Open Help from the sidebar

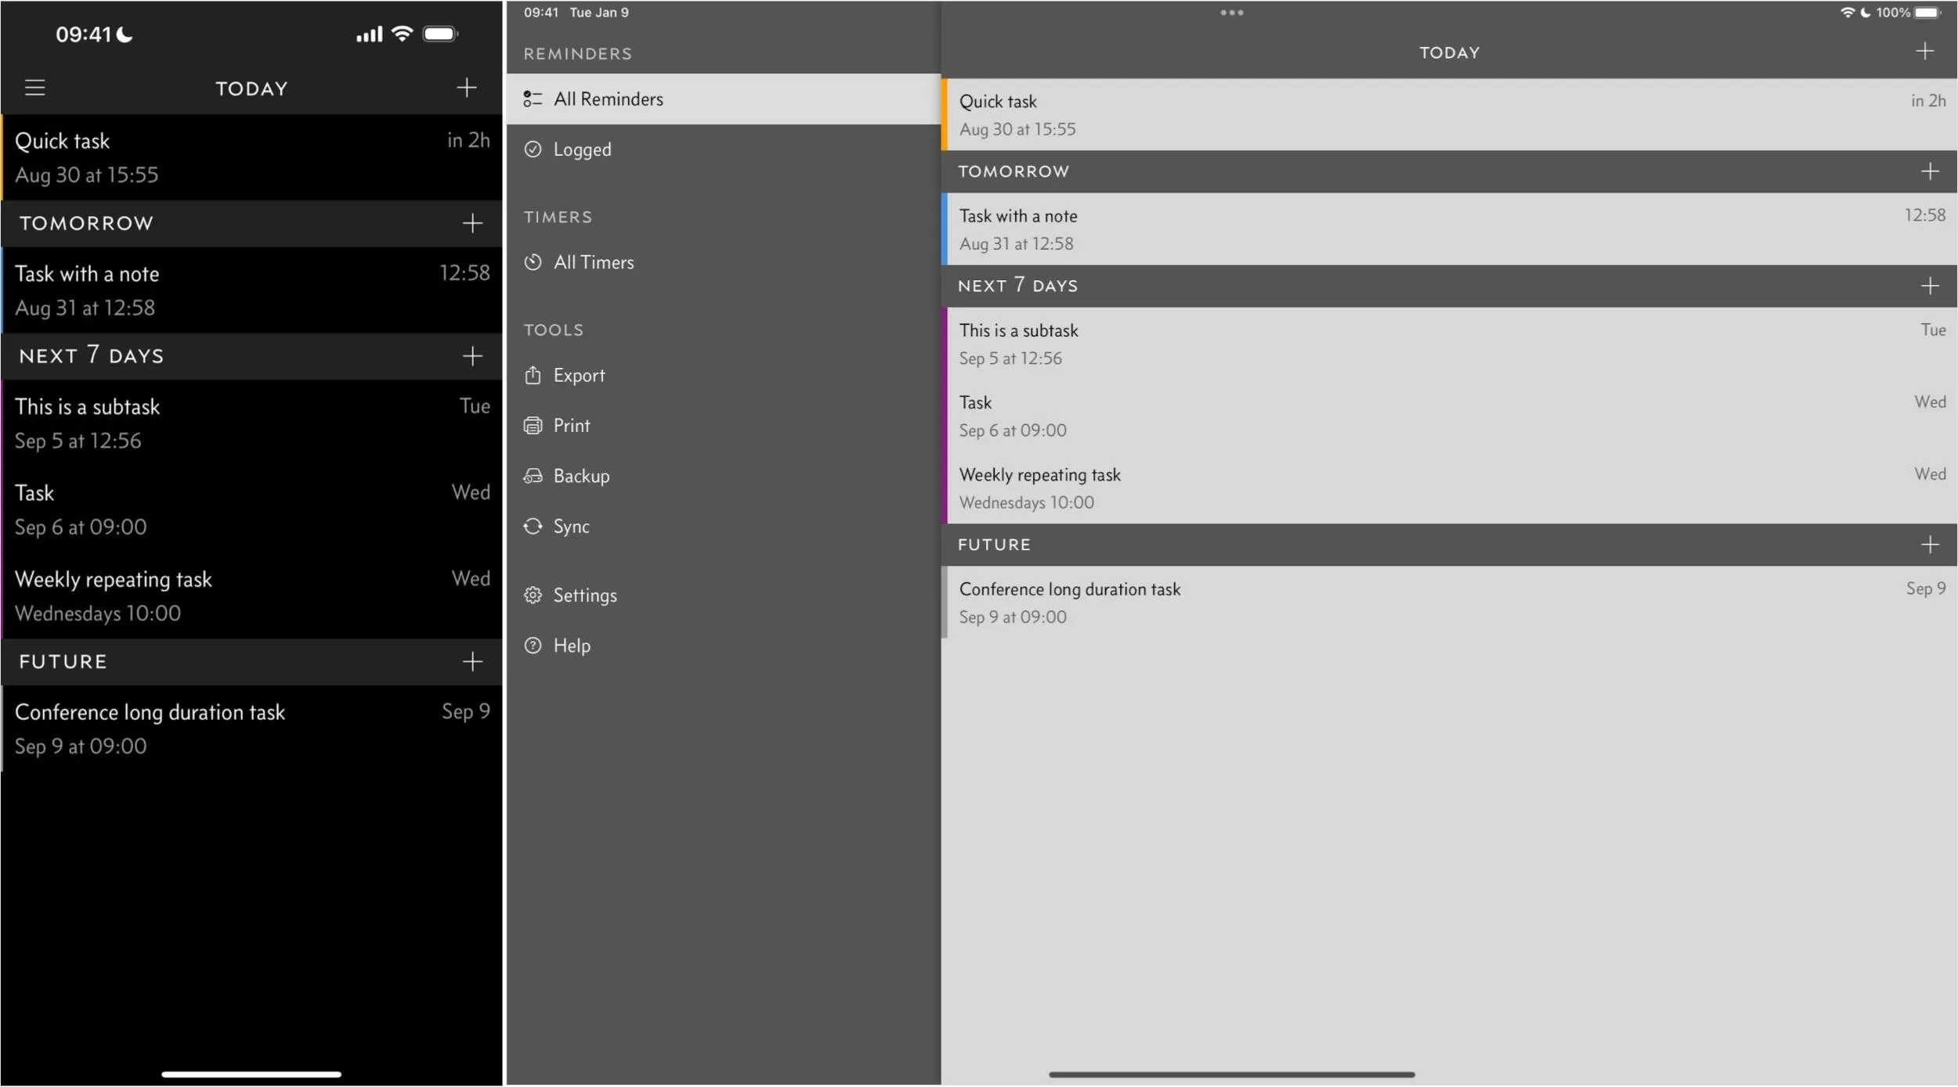pos(724,646)
